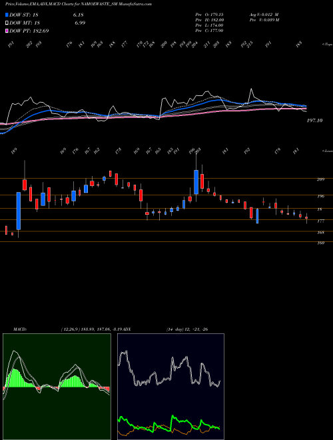Click the 'MACD:' panel heading
The width and height of the screenshot is (333, 440).
20,329
